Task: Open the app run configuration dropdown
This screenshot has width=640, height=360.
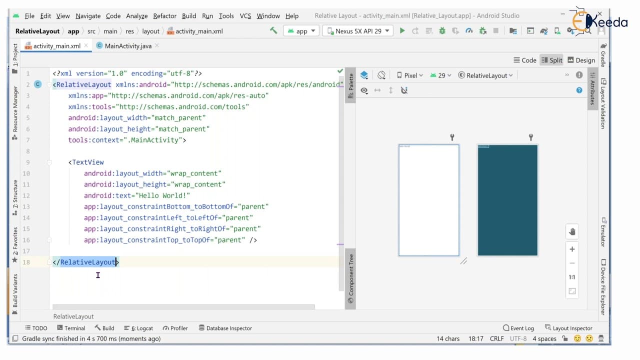Action: tap(301, 31)
